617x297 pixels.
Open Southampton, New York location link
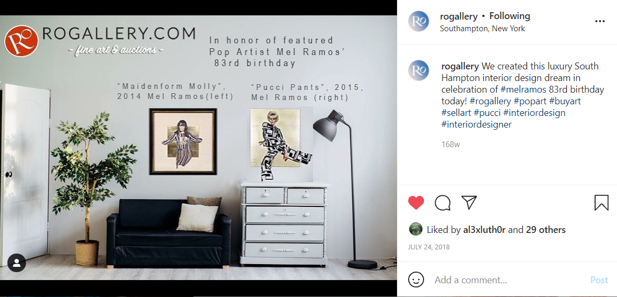tap(482, 29)
